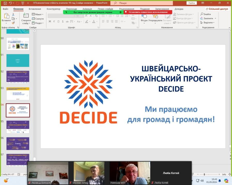
Task: Stop screen sharing with the red button
Action: point(148,12)
